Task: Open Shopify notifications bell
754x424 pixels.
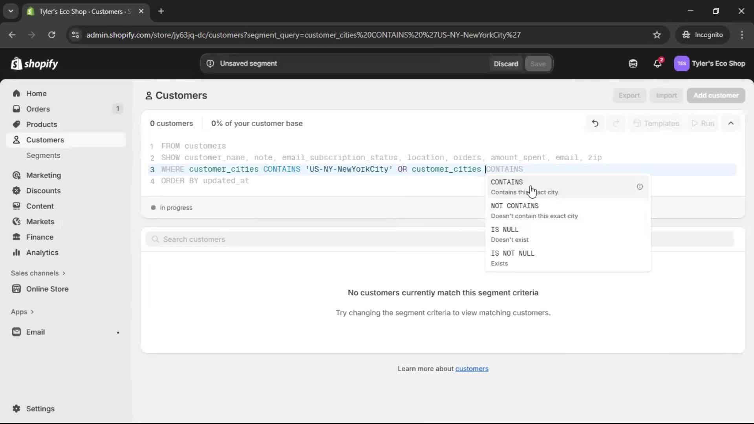Action: pyautogui.click(x=658, y=63)
